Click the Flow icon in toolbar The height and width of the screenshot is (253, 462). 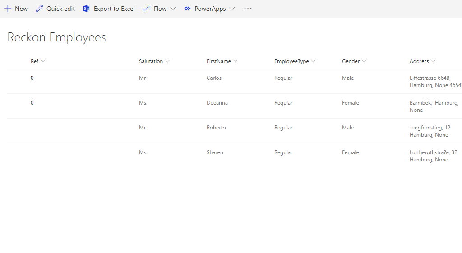click(146, 9)
